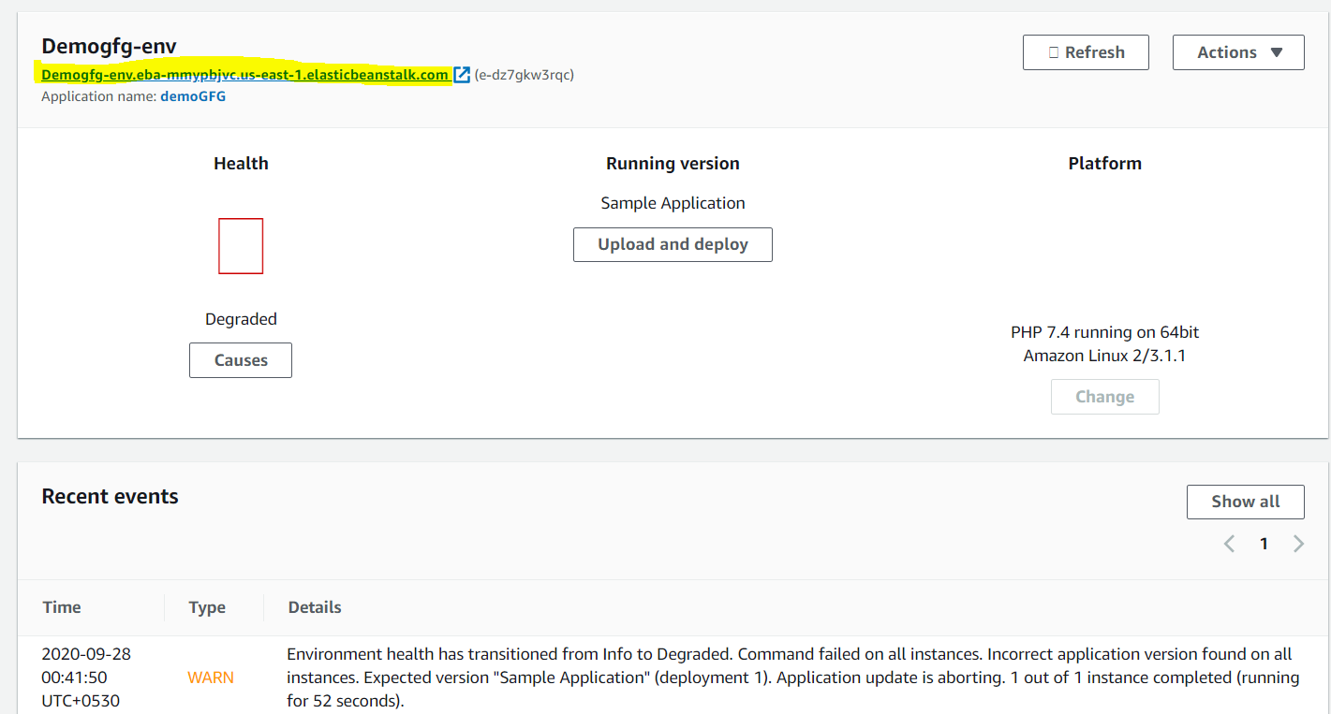The image size is (1331, 714).
Task: Click the WARN event type
Action: pyautogui.click(x=211, y=678)
